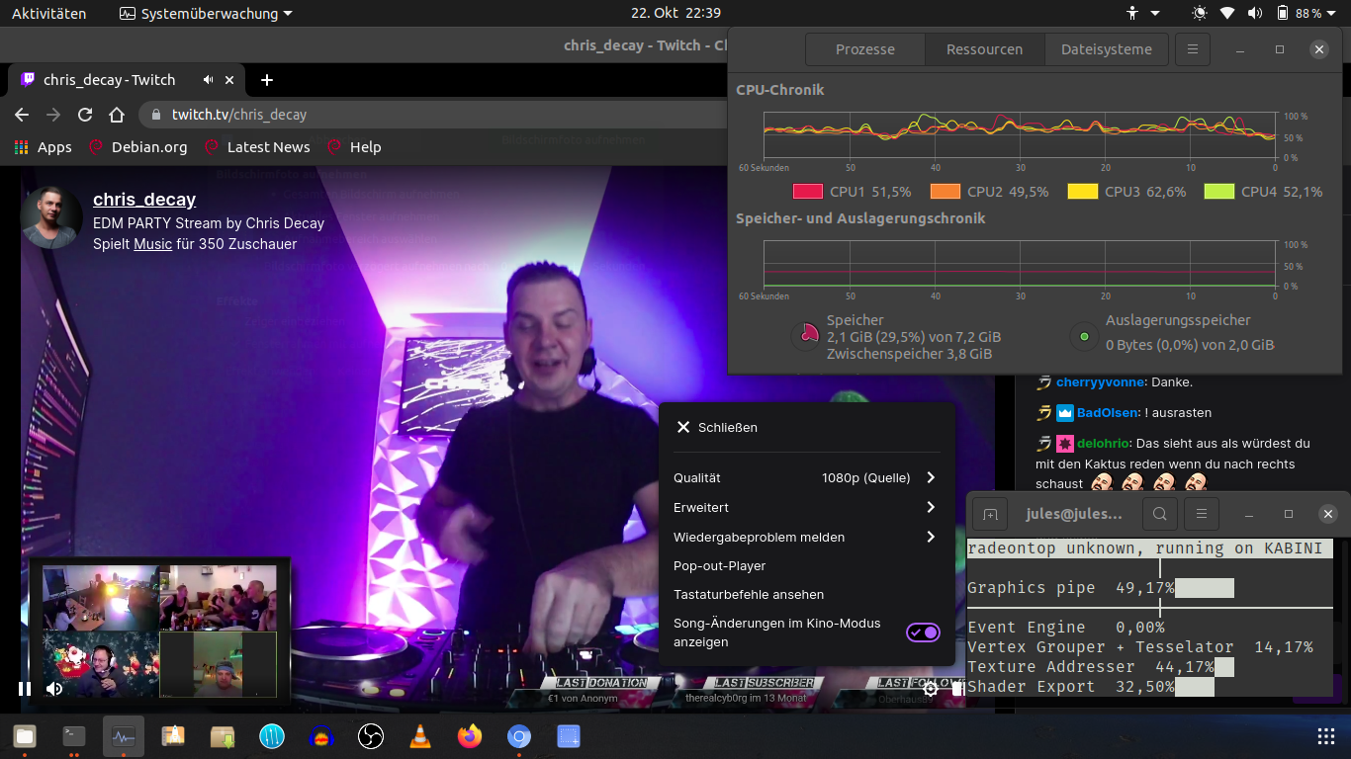Close the player settings menu via Schließen

click(x=717, y=427)
